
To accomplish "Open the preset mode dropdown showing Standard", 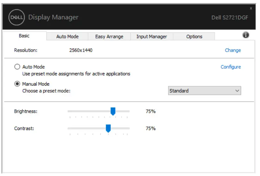I will point(204,91).
